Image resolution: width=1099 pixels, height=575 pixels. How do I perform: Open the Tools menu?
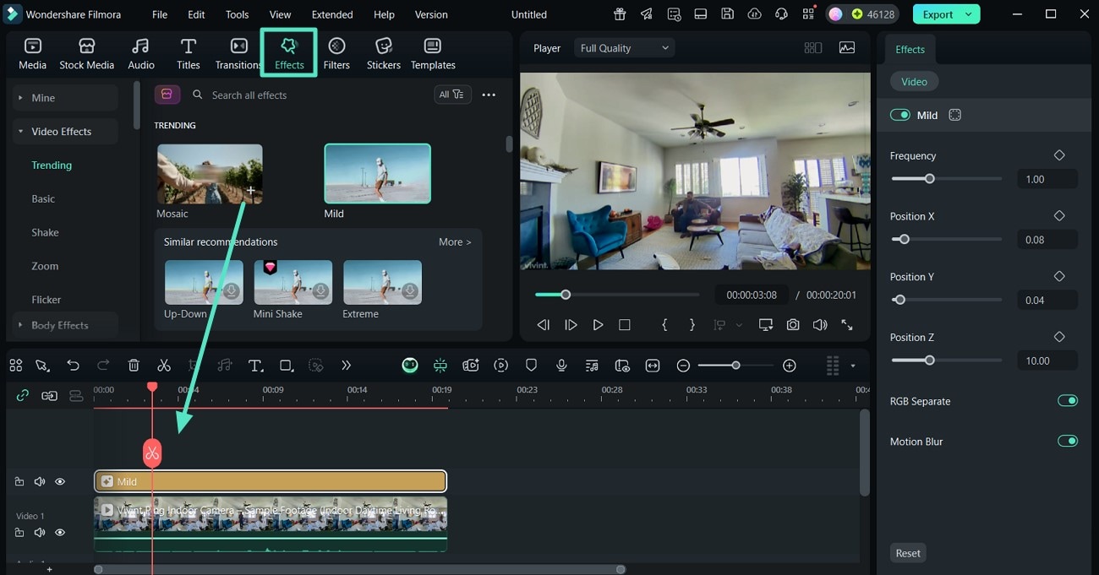coord(238,14)
